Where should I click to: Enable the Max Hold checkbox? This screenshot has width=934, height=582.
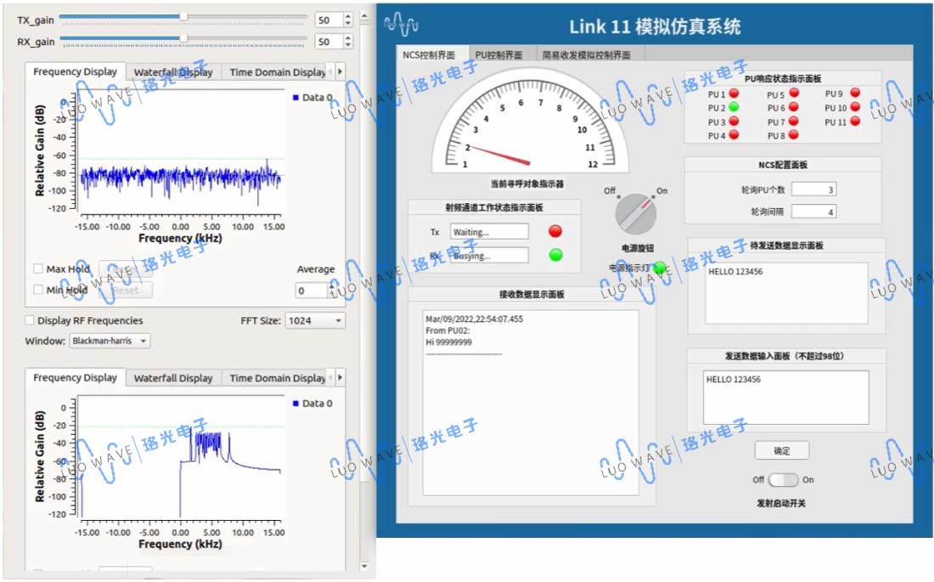tap(38, 269)
